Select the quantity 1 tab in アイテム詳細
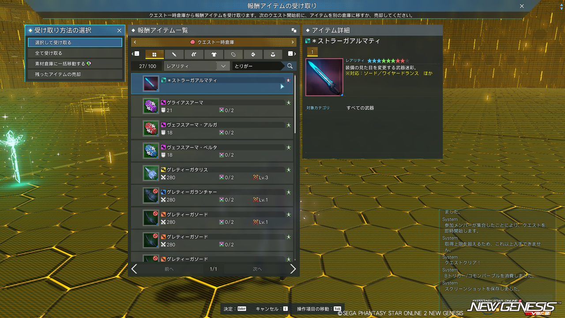Screen dimensions: 565x318 point(312,53)
